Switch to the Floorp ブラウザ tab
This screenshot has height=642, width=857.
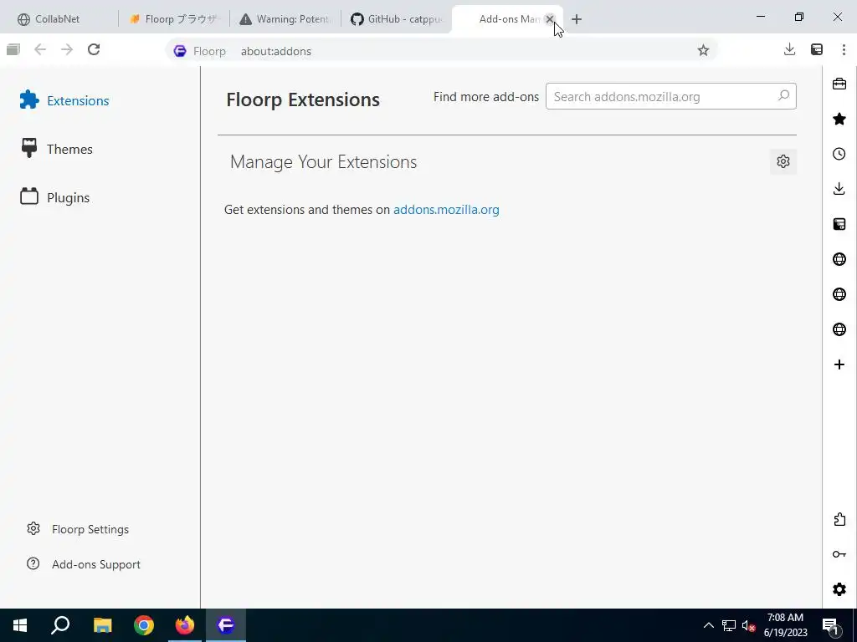click(174, 19)
